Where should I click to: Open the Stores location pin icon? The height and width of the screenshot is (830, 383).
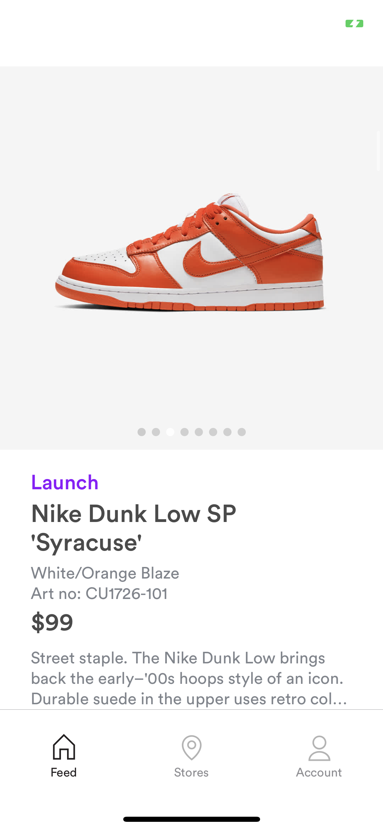(x=191, y=748)
